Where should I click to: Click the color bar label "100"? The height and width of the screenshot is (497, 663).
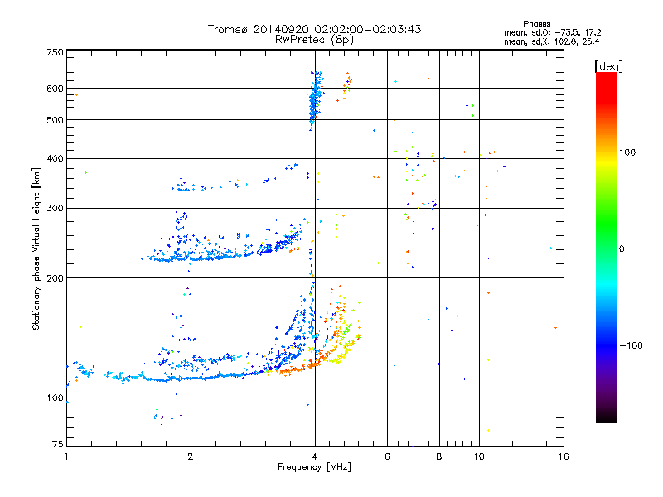[627, 152]
